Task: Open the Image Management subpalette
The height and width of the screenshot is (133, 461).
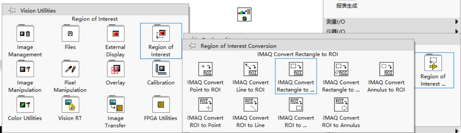Action: coord(25,34)
